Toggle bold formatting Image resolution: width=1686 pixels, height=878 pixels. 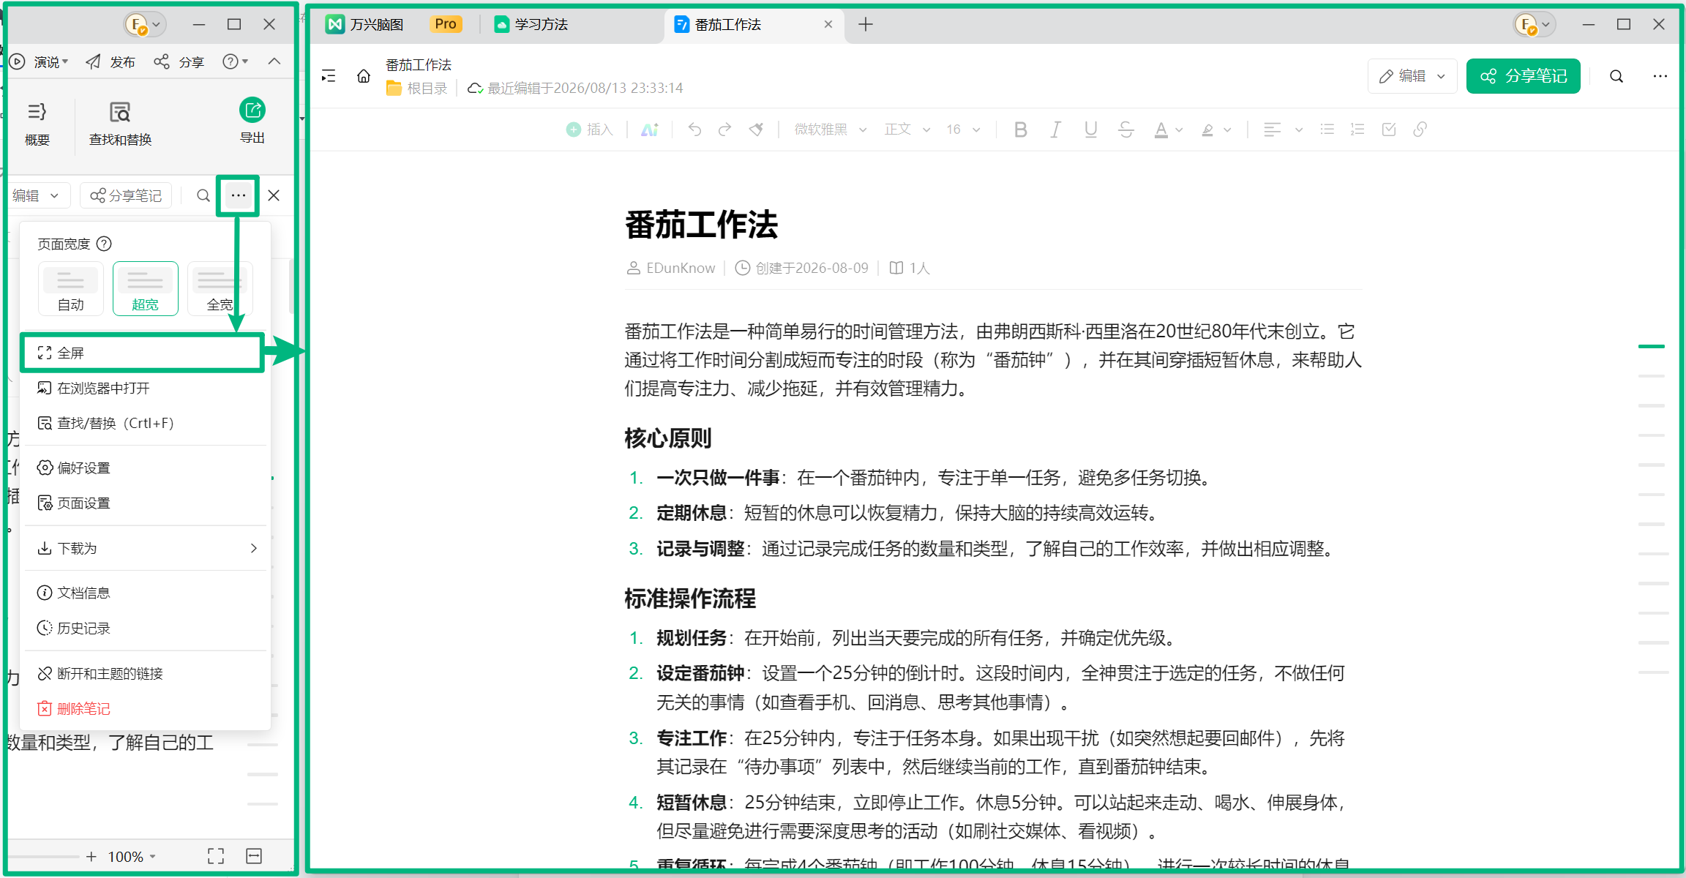point(1021,130)
